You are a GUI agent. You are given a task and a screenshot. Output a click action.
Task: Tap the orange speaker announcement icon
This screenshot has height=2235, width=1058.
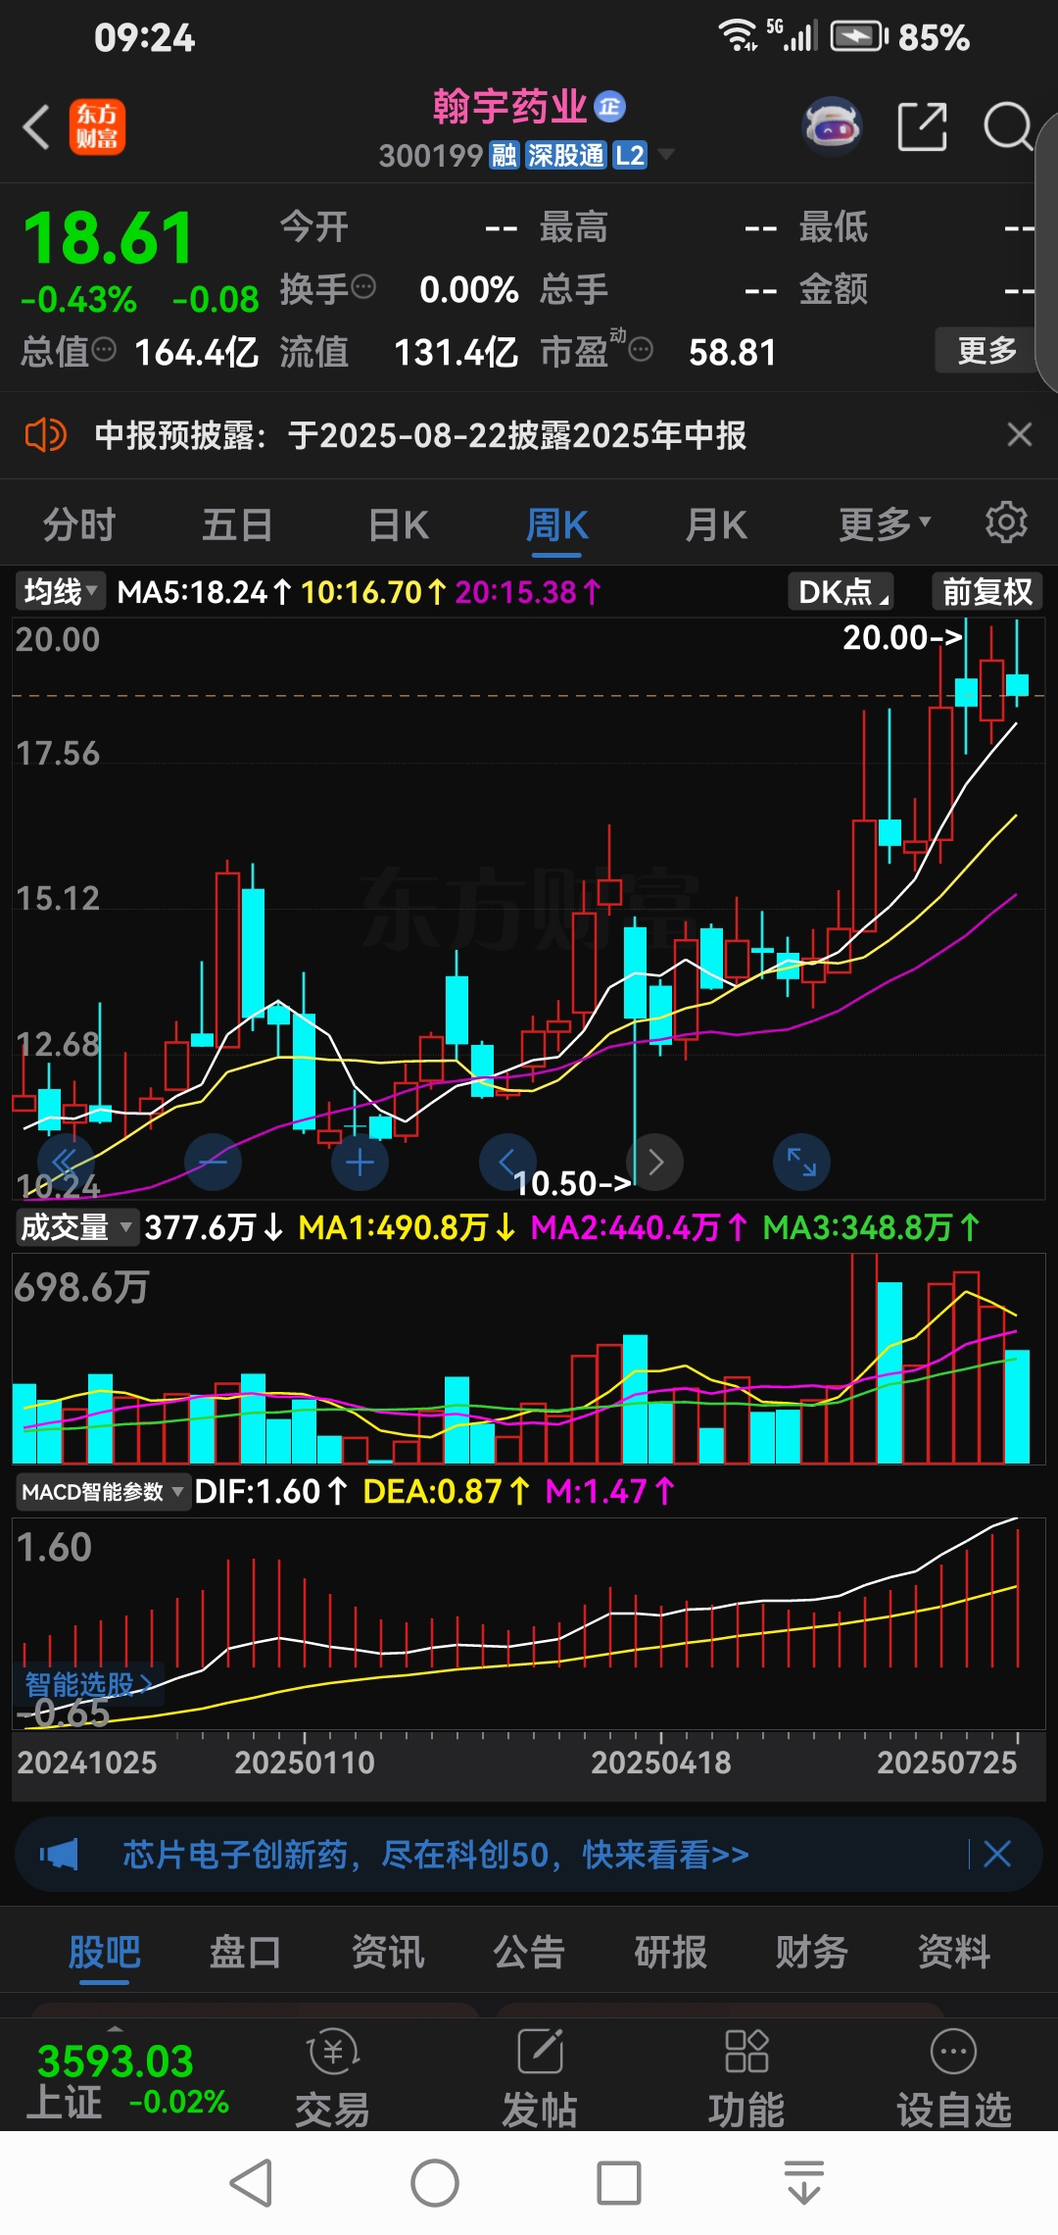(45, 434)
